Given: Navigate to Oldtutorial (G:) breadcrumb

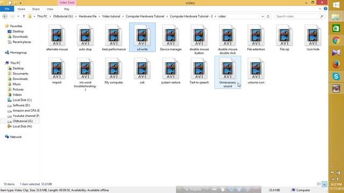Looking at the screenshot, I should point(63,17).
